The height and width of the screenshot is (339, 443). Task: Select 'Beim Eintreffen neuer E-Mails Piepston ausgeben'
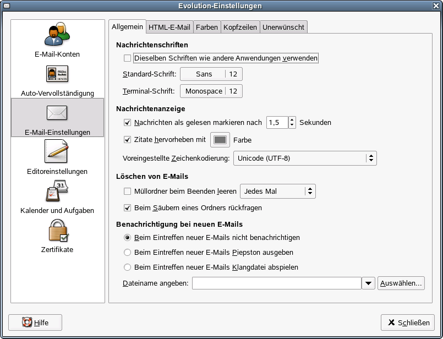coord(127,251)
